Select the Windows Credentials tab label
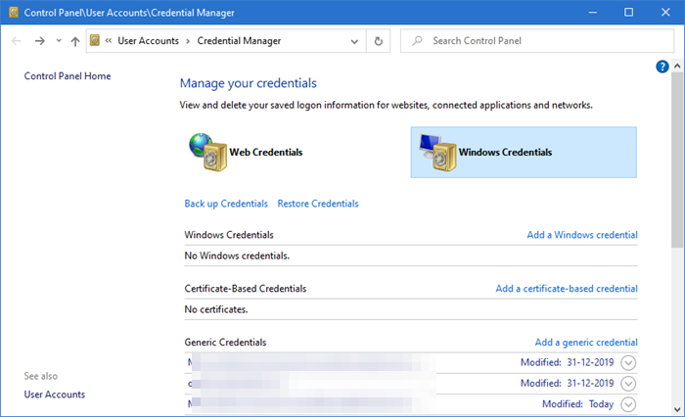Image resolution: width=685 pixels, height=417 pixels. [x=505, y=153]
